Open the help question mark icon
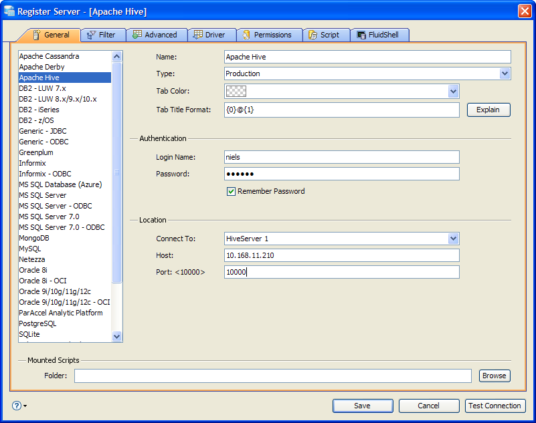Screen dimensions: 536x423 tap(17, 406)
